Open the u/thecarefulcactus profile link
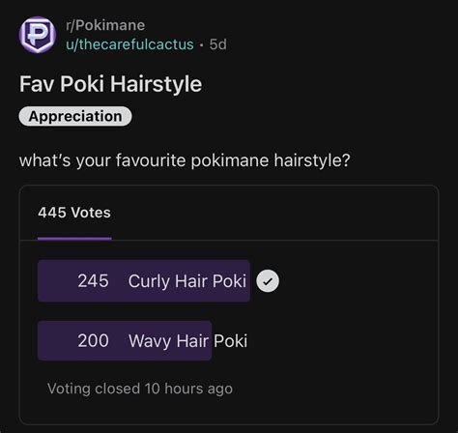Screen dimensions: 458x433 (x=129, y=44)
